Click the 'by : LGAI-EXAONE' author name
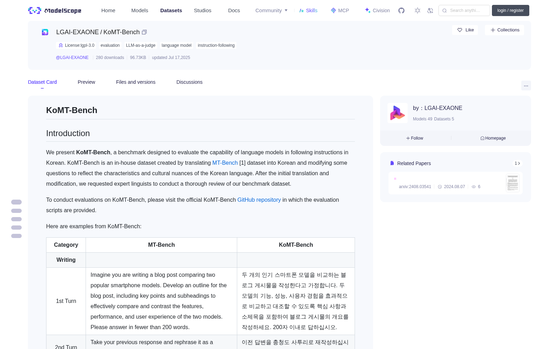Screen dimensions: 559x349 coord(437,108)
